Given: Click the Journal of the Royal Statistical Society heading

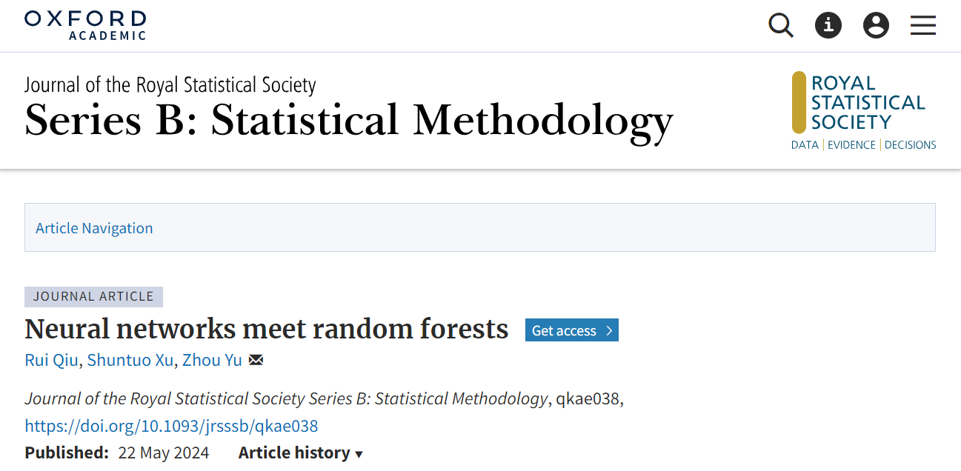Looking at the screenshot, I should click(x=170, y=85).
